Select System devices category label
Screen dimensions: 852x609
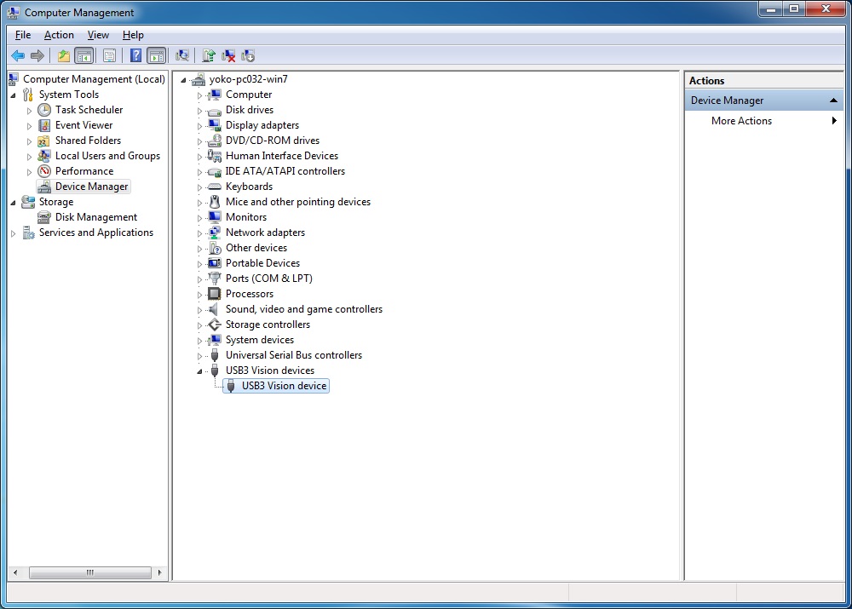click(x=260, y=340)
